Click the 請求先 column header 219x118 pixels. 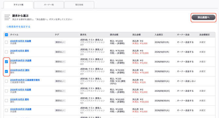click(x=83, y=35)
